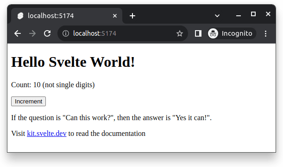This screenshot has width=283, height=167.
Task: Open the kit.svelte.dev link
Action: [x=47, y=134]
